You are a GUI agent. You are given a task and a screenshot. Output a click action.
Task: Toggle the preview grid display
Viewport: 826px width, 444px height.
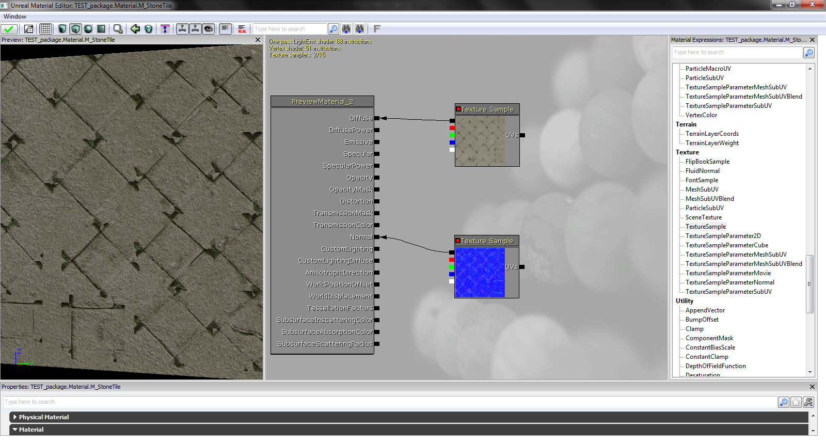[46, 29]
